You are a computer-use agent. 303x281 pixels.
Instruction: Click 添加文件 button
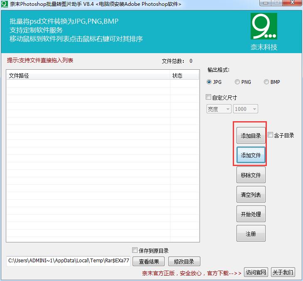click(x=251, y=155)
